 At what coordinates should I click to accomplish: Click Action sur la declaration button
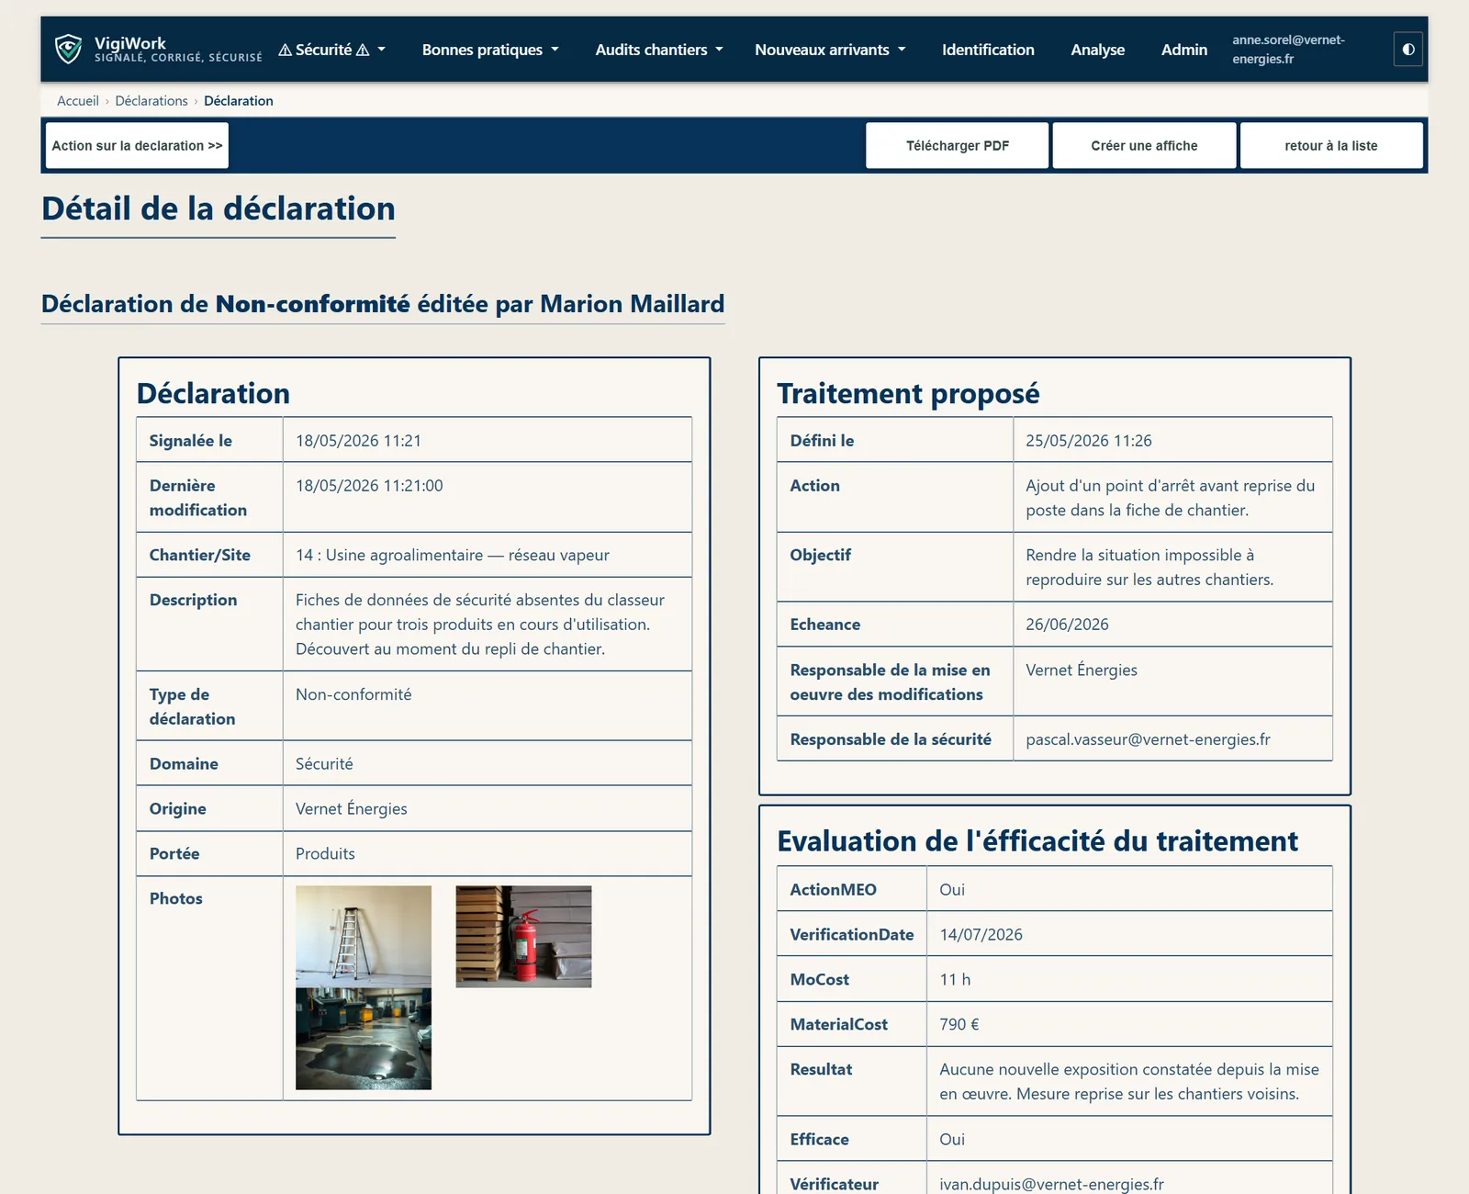click(x=137, y=145)
